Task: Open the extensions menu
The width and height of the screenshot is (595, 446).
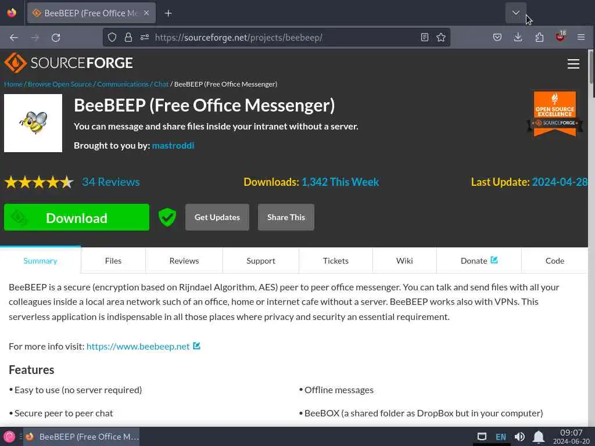Action: point(539,37)
